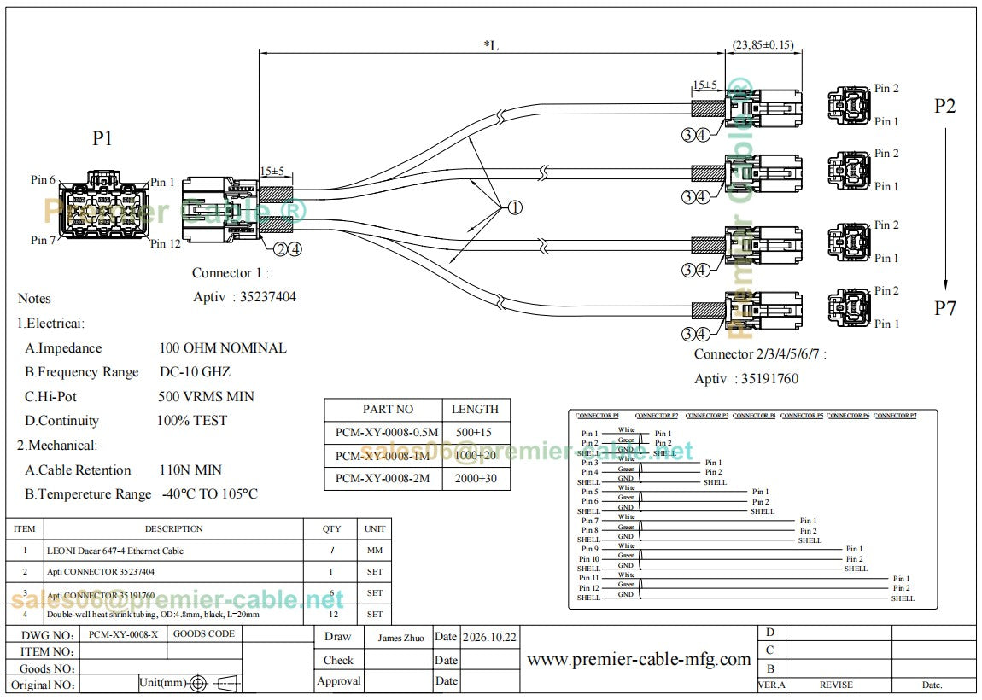Open the www.premier-cable-mfg.com website link
Screen dimensions: 982x700
coord(639,659)
